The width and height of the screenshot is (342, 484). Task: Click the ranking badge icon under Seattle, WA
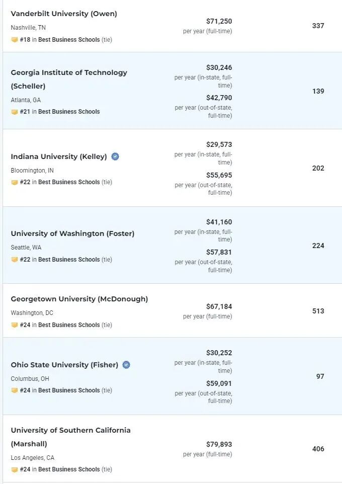14,260
